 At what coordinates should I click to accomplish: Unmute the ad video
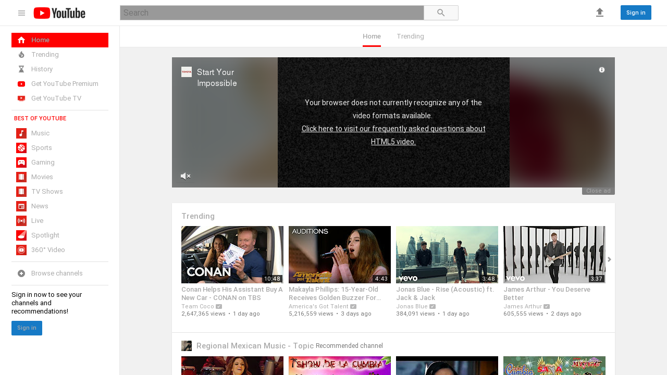click(186, 176)
